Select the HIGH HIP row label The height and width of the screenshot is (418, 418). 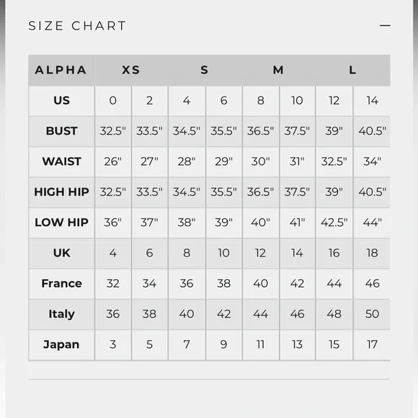click(x=61, y=192)
